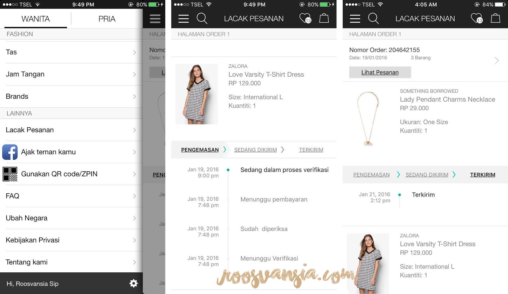Expand chevron on the FAQ row
The image size is (508, 294).
point(135,196)
